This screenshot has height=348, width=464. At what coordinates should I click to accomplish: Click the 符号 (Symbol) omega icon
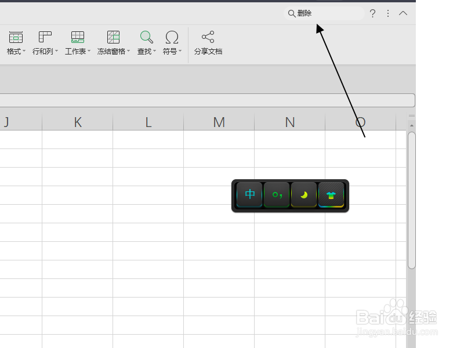(172, 37)
